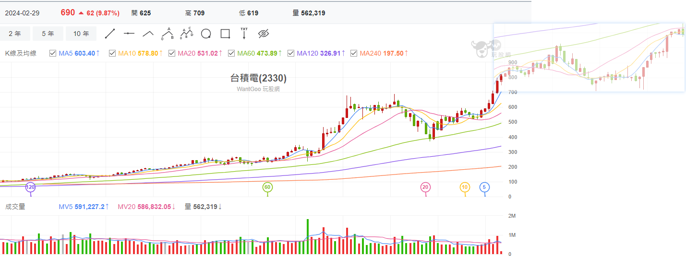Choose the angle polyline drawing tool
Viewport: 686px width, 256px height.
click(148, 34)
